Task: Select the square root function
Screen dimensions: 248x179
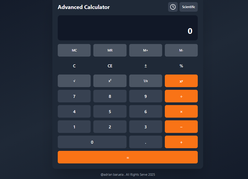Action: tap(74, 81)
